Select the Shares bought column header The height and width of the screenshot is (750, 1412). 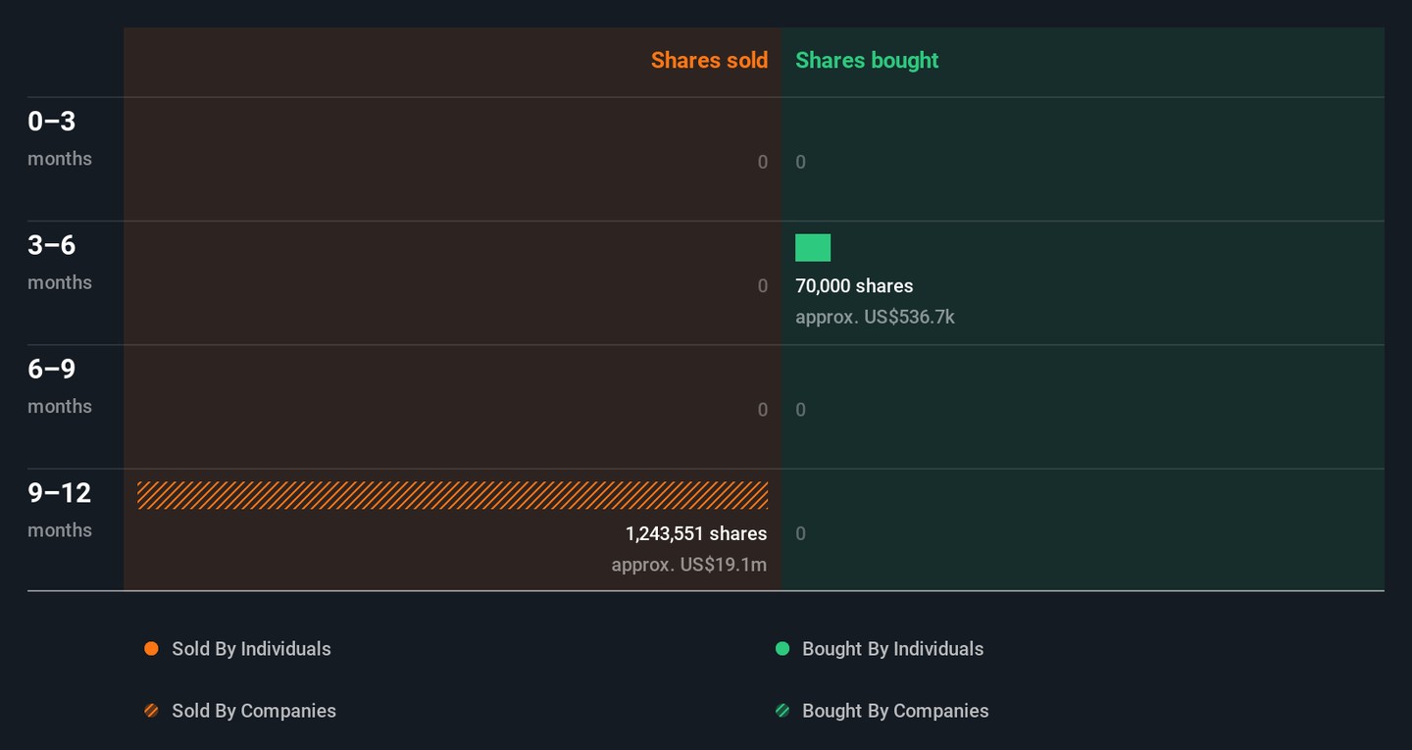coord(867,60)
